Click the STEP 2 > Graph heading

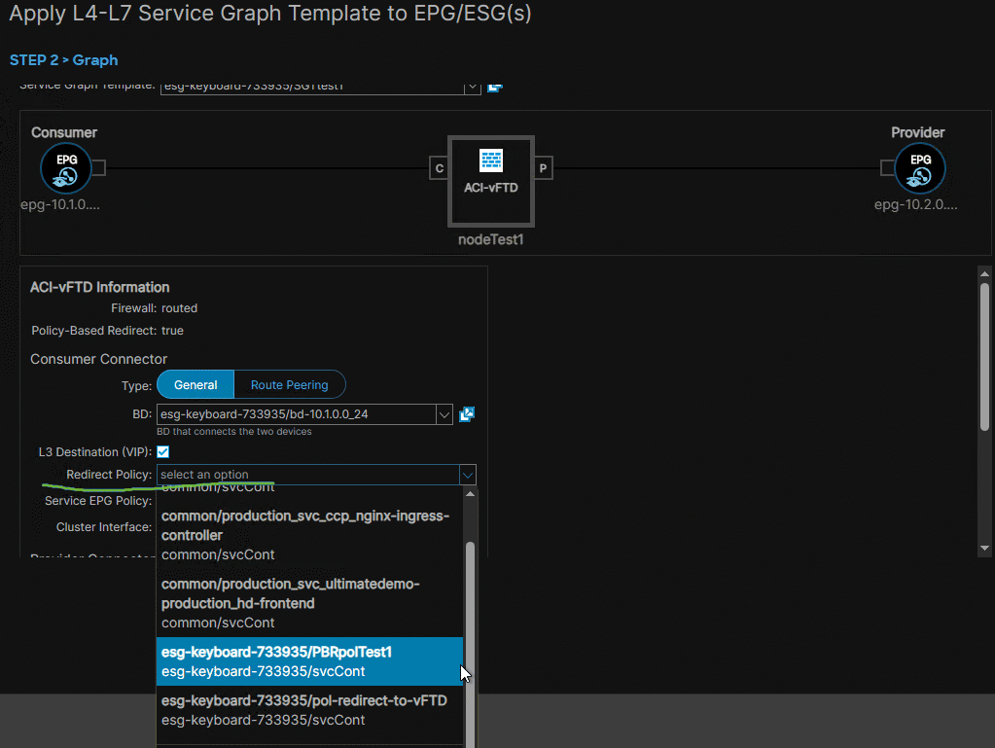[63, 60]
